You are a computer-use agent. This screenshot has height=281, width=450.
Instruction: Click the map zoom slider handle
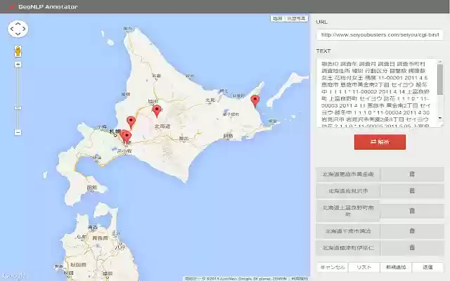pyautogui.click(x=18, y=107)
